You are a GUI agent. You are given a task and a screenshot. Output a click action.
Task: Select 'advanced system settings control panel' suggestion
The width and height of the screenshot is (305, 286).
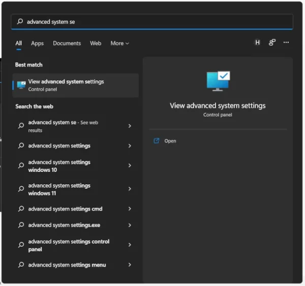[76, 245]
